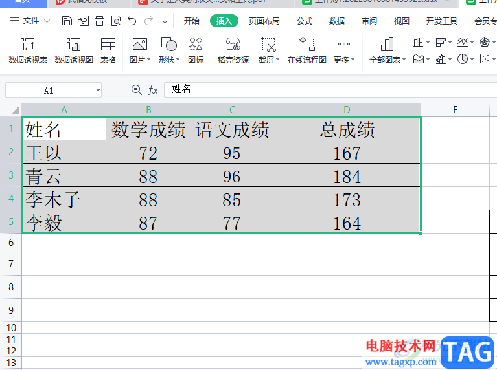This screenshot has width=497, height=370.
Task: Open the 形状 shapes dropdown
Action: coord(169,50)
